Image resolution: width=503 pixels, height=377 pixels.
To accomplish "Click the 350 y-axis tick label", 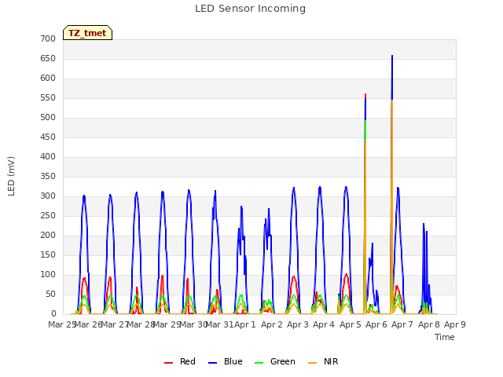I will (48, 176).
